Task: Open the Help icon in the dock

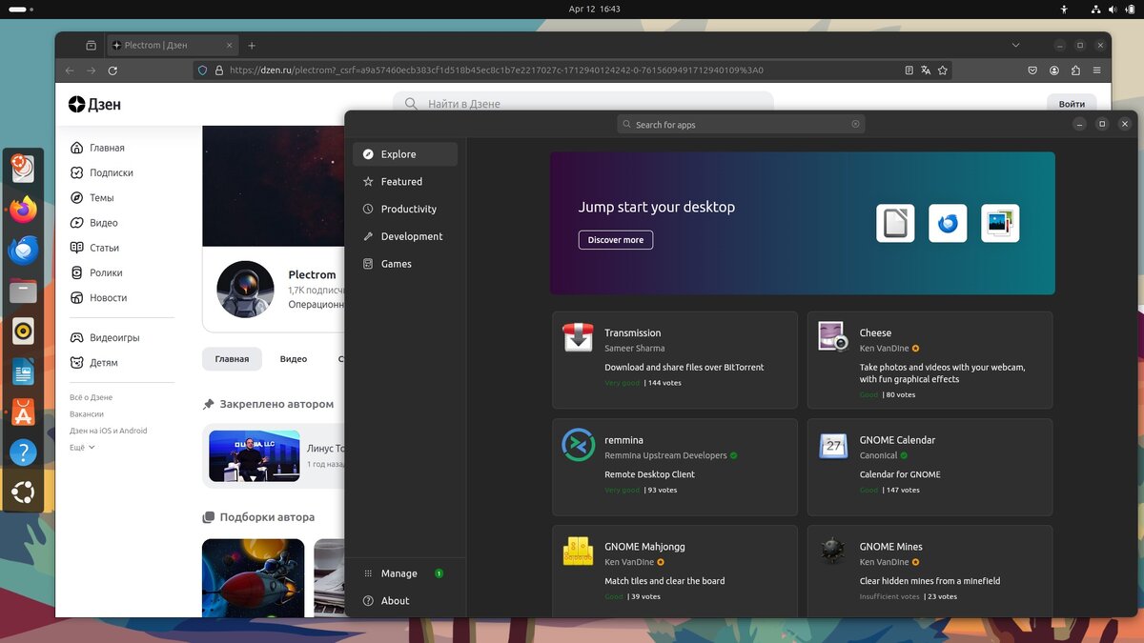Action: point(23,452)
